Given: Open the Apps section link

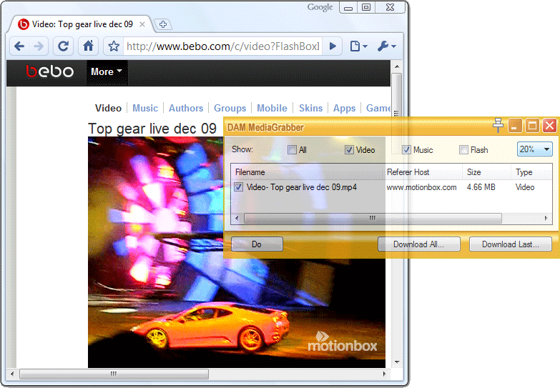Looking at the screenshot, I should pos(344,108).
